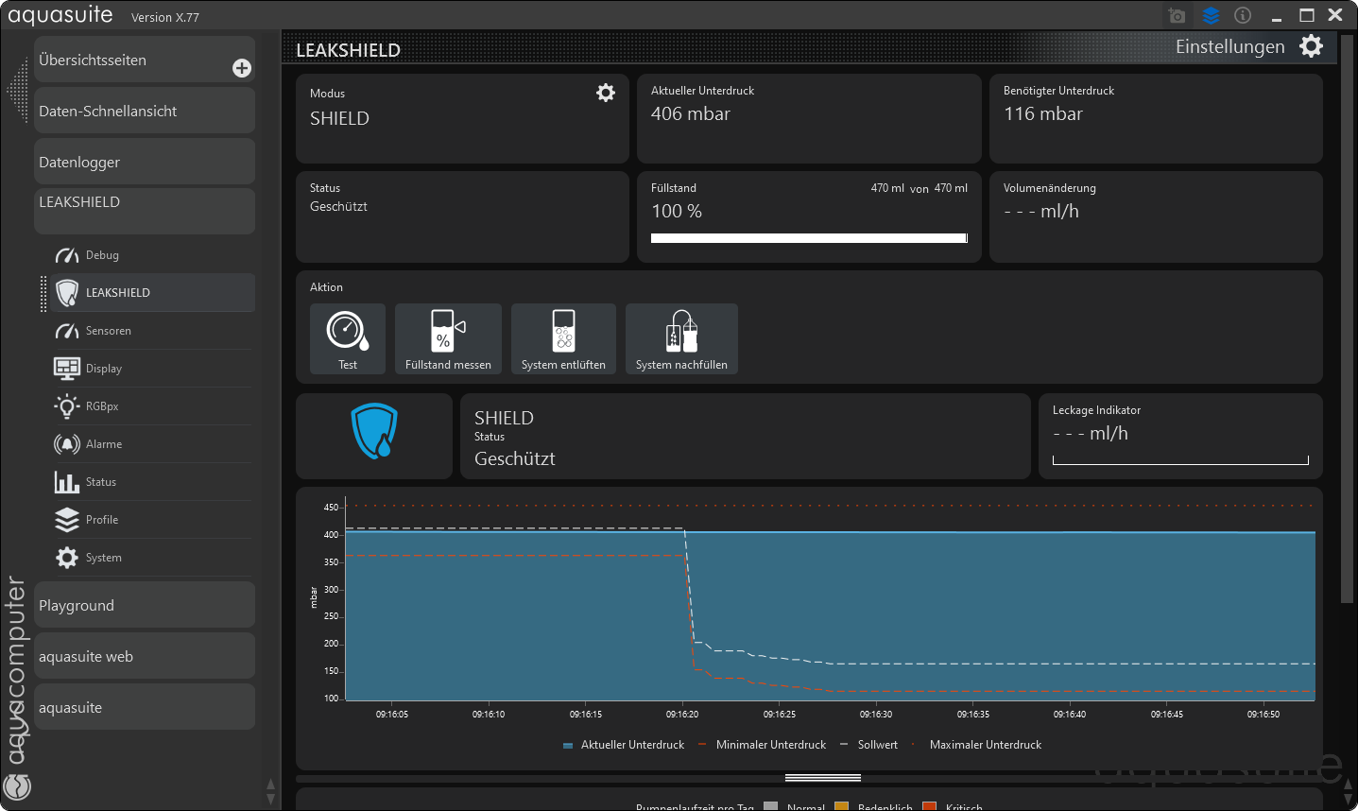This screenshot has width=1358, height=811.
Task: Click the blue layers icon in title bar
Action: 1211,16
